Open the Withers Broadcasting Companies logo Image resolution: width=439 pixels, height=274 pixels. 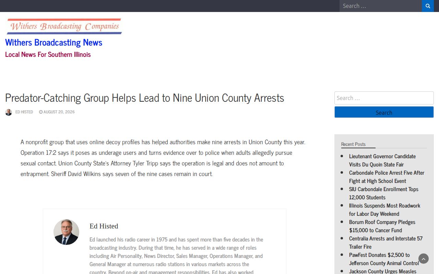[64, 26]
